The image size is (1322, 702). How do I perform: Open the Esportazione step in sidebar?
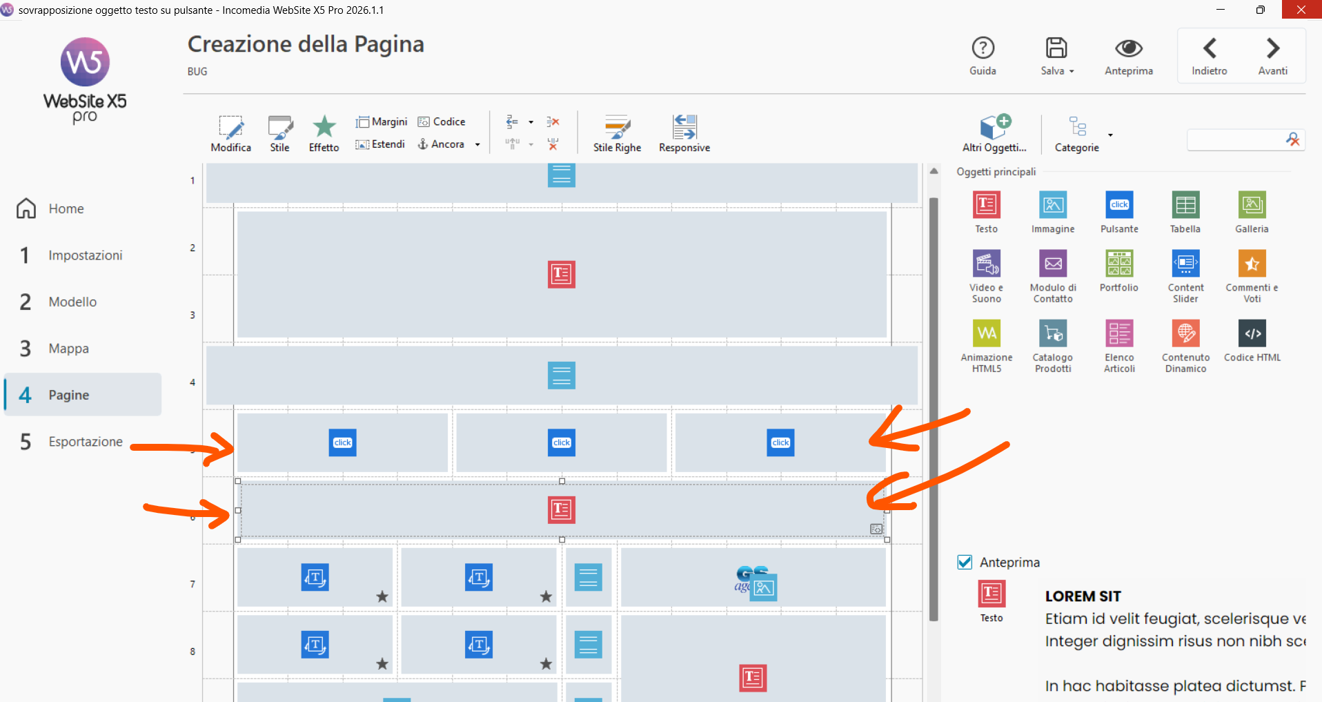coord(85,442)
